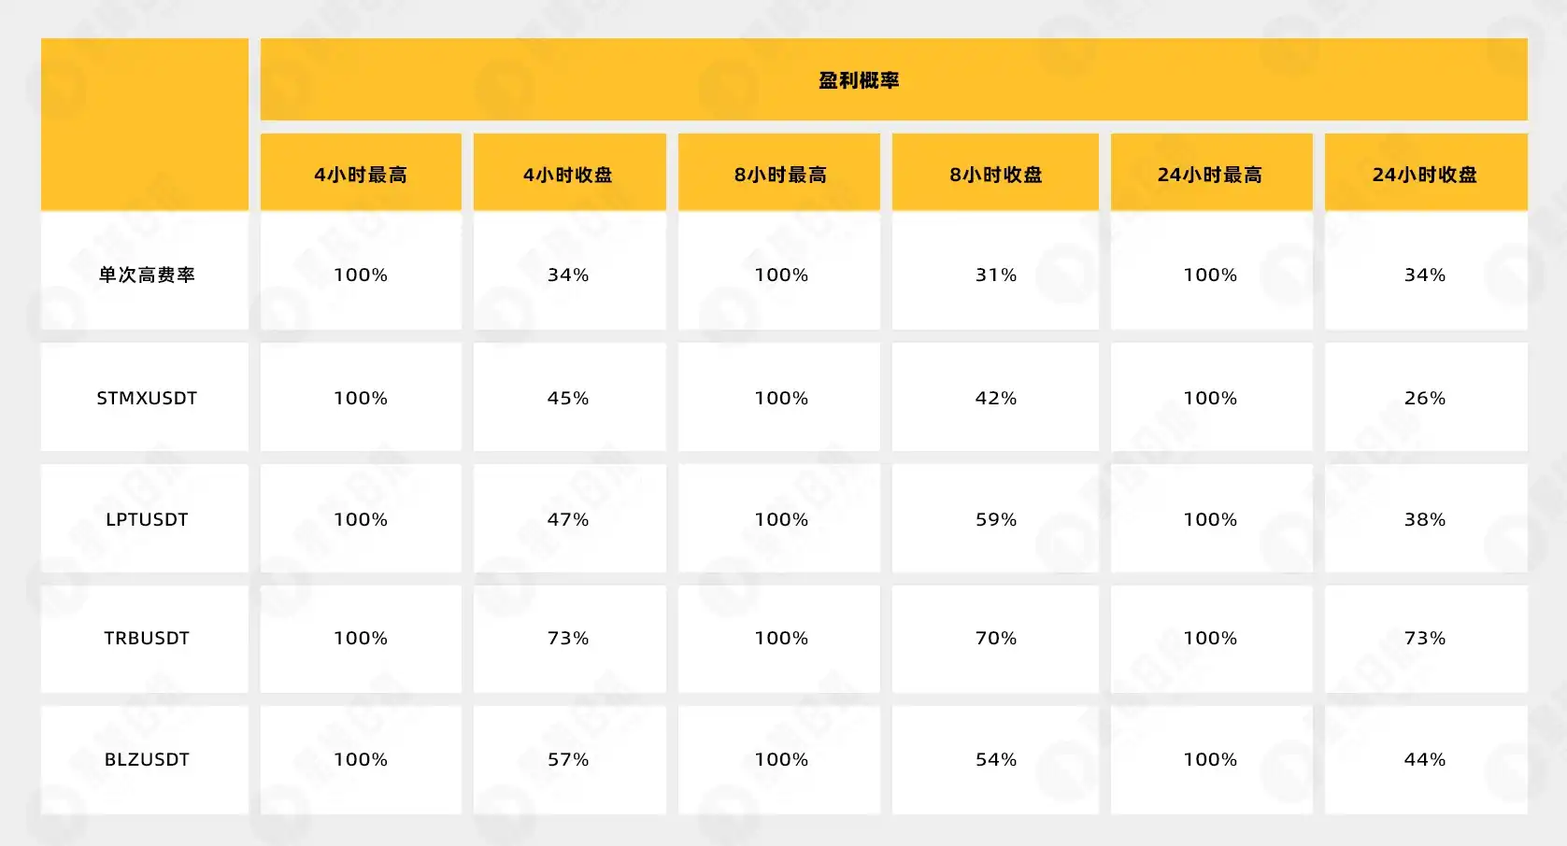The width and height of the screenshot is (1567, 846).
Task: Select the 单次高费率 row label
Action: (x=147, y=275)
